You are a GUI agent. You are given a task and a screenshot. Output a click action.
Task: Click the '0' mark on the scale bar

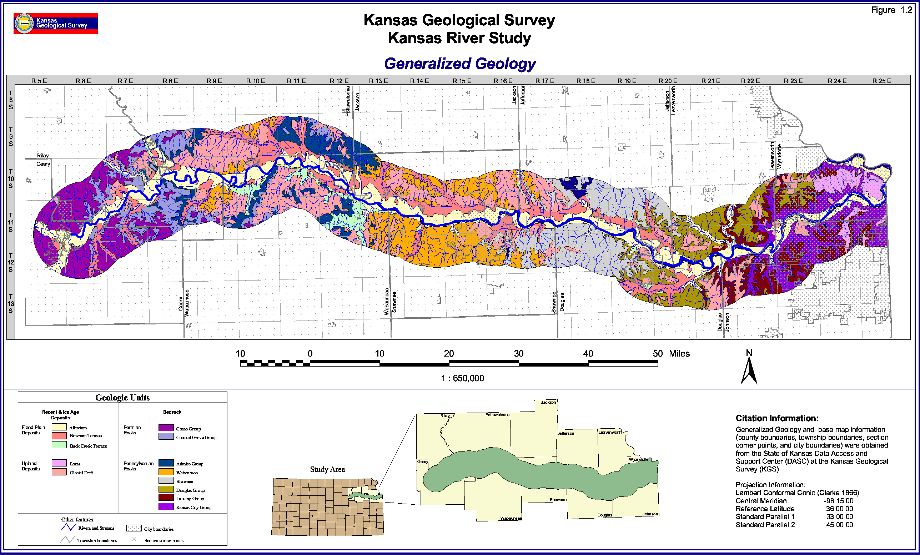pyautogui.click(x=310, y=354)
